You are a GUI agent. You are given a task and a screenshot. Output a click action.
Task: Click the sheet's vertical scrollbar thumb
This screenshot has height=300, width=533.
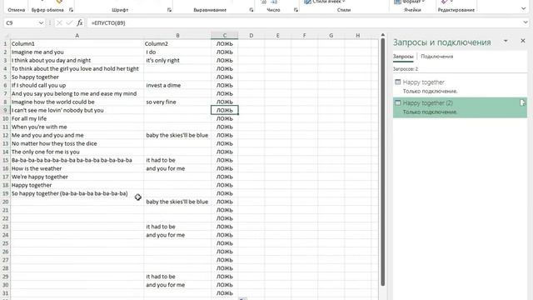point(383,162)
